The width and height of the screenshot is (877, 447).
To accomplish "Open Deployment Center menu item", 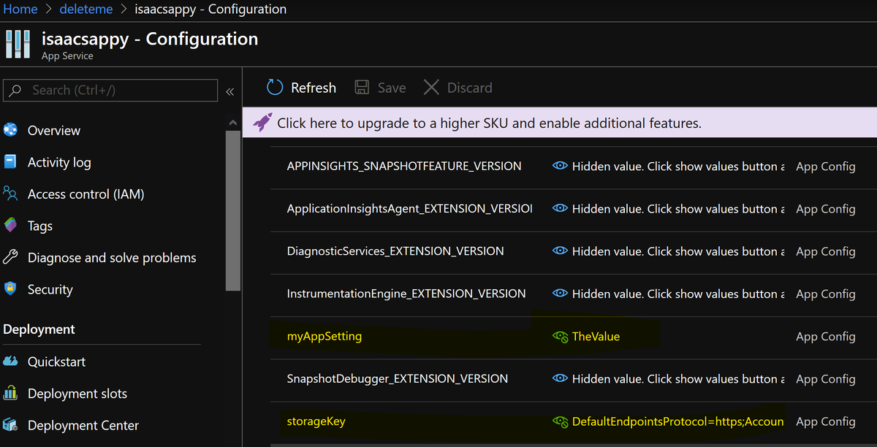I will (x=83, y=425).
